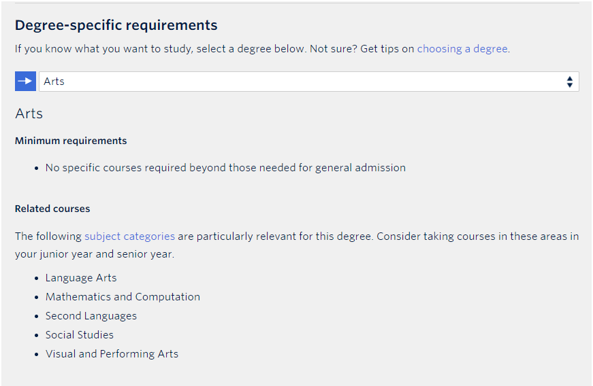Click the up-down arrows on degree selector
593x386 pixels.
tap(570, 82)
